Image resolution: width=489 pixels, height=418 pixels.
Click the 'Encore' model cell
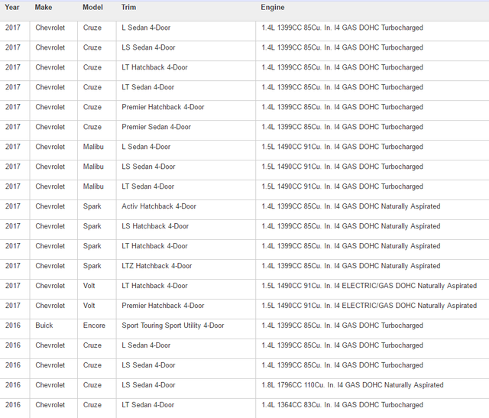(x=94, y=326)
